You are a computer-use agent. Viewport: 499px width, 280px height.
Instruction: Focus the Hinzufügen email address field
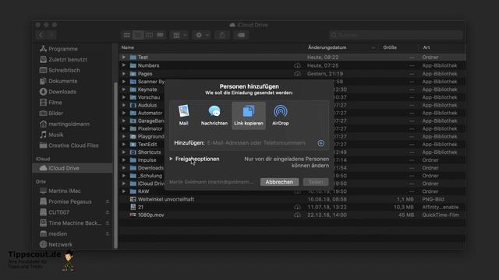coord(261,143)
